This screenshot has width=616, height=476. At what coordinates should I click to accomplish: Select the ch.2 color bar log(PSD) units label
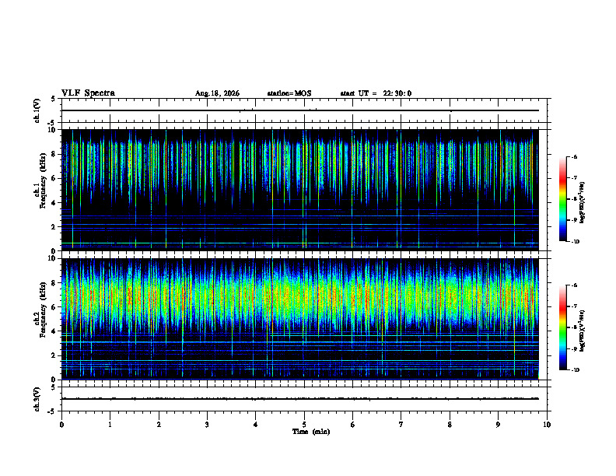click(583, 331)
